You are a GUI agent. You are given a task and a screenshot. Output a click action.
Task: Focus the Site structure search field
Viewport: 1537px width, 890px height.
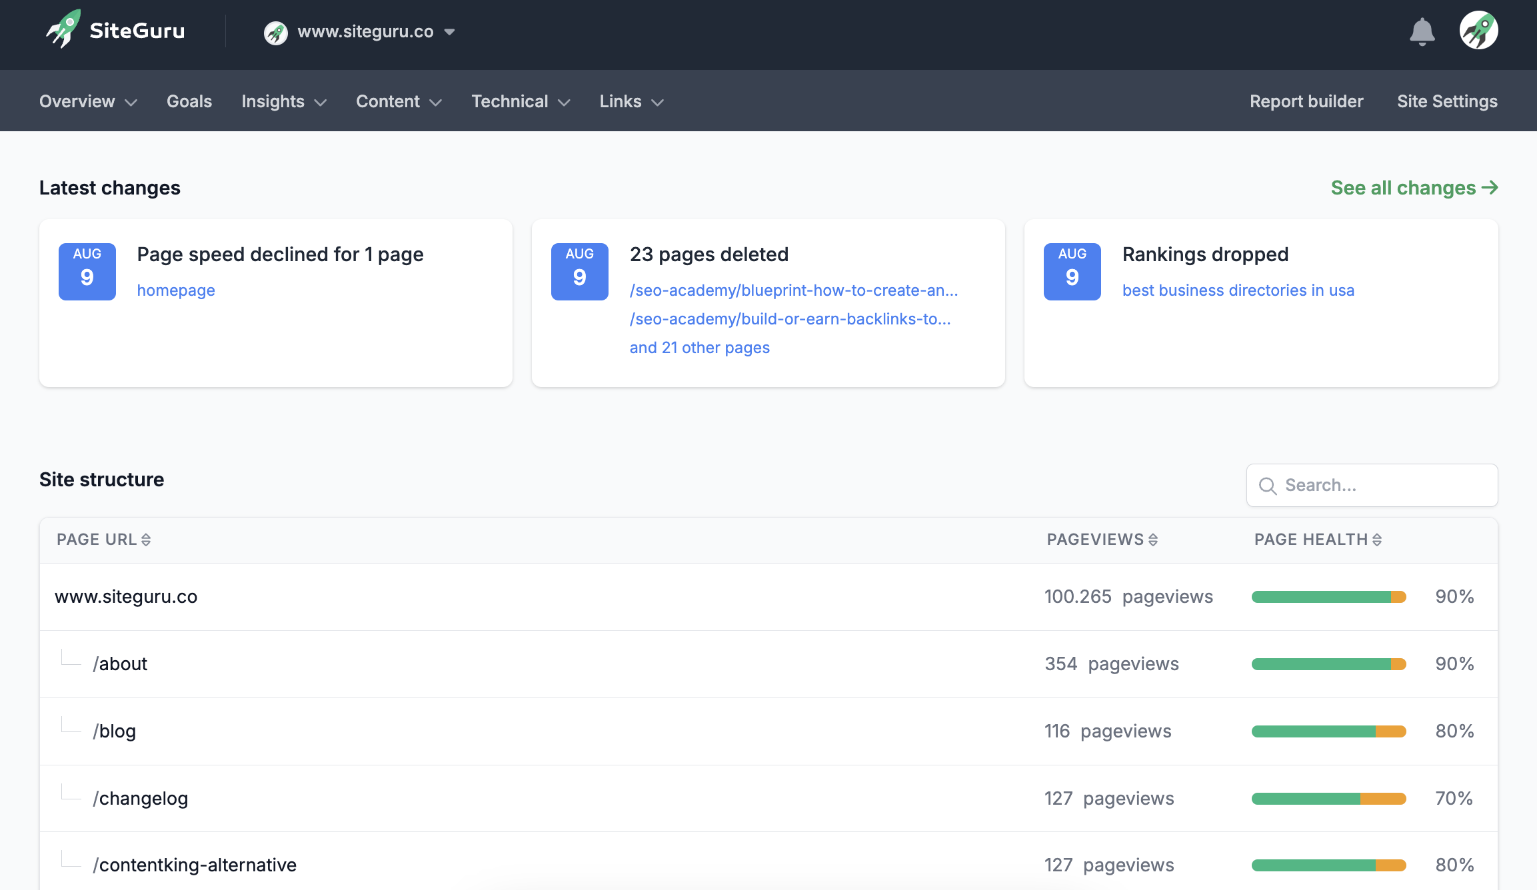1372,486
